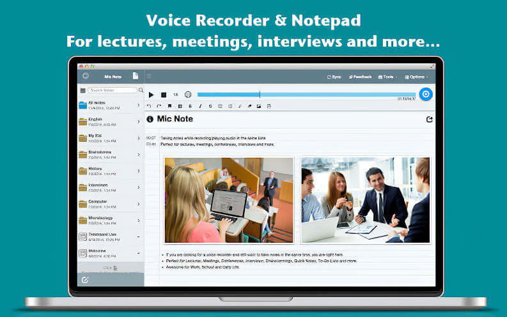Click the Undo icon in formatting toolbar
Image resolution: width=507 pixels, height=317 pixels.
click(x=150, y=106)
